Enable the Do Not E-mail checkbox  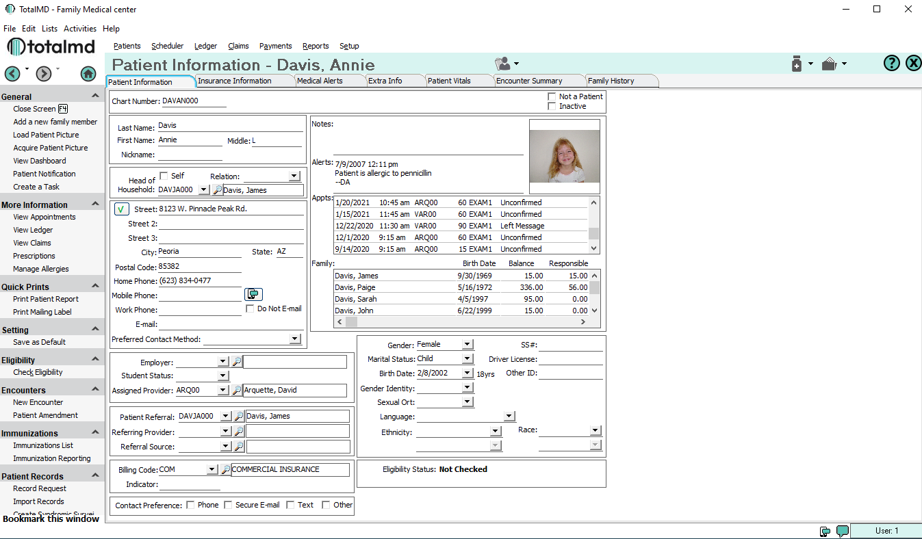[x=251, y=309]
